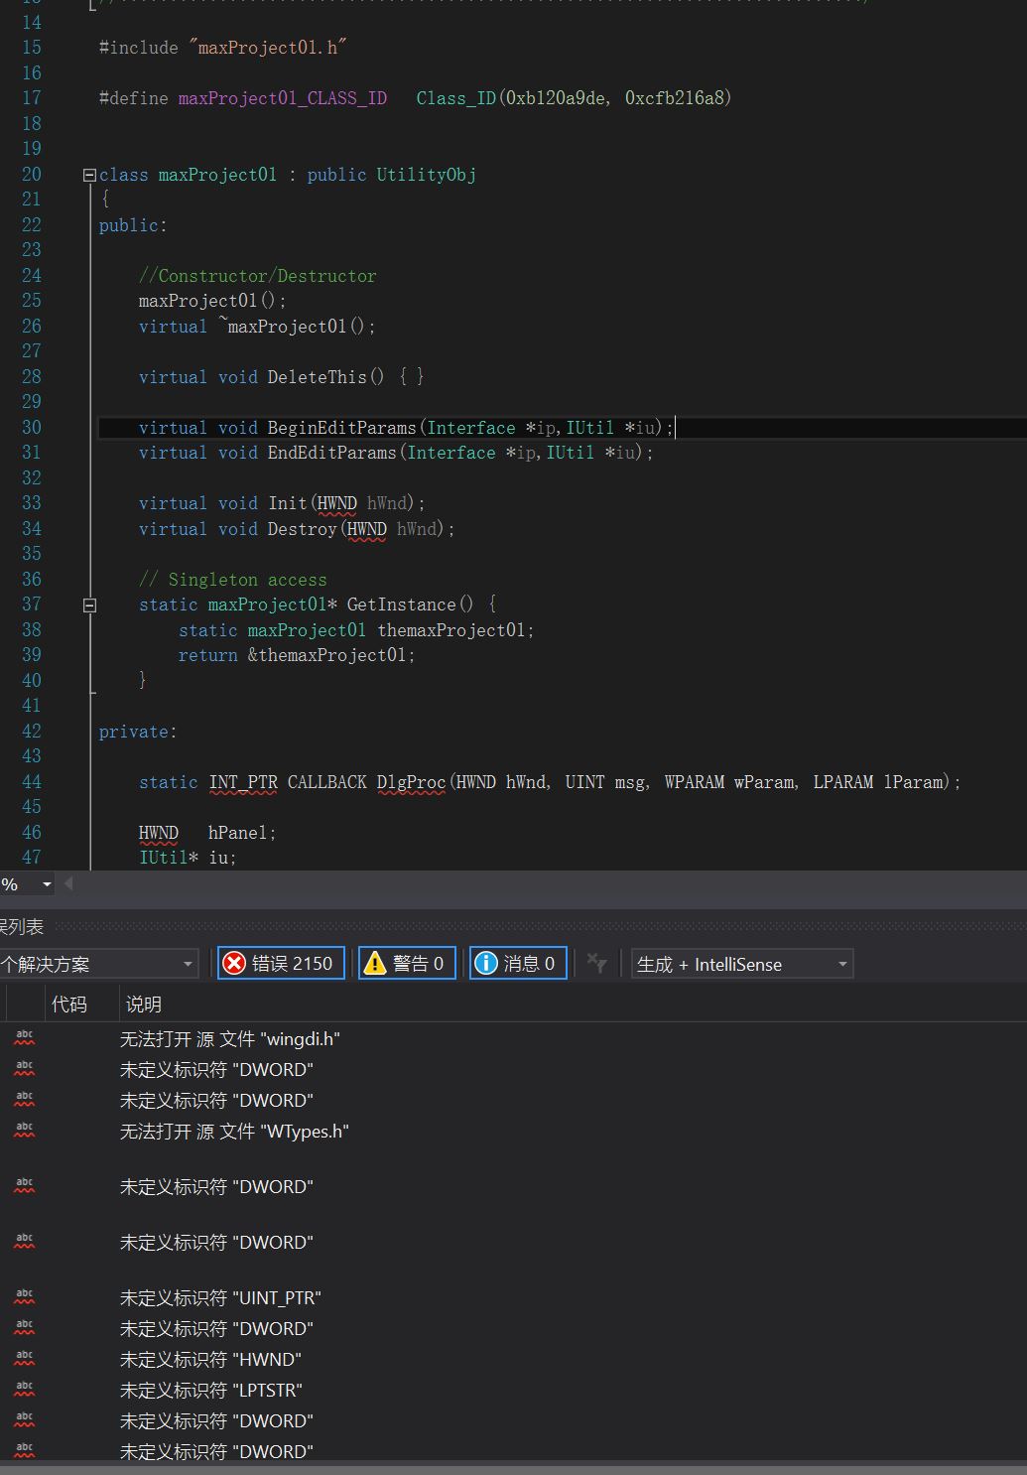Viewport: 1027px width, 1475px height.
Task: Sort error list by 说明 column
Action: [143, 1005]
